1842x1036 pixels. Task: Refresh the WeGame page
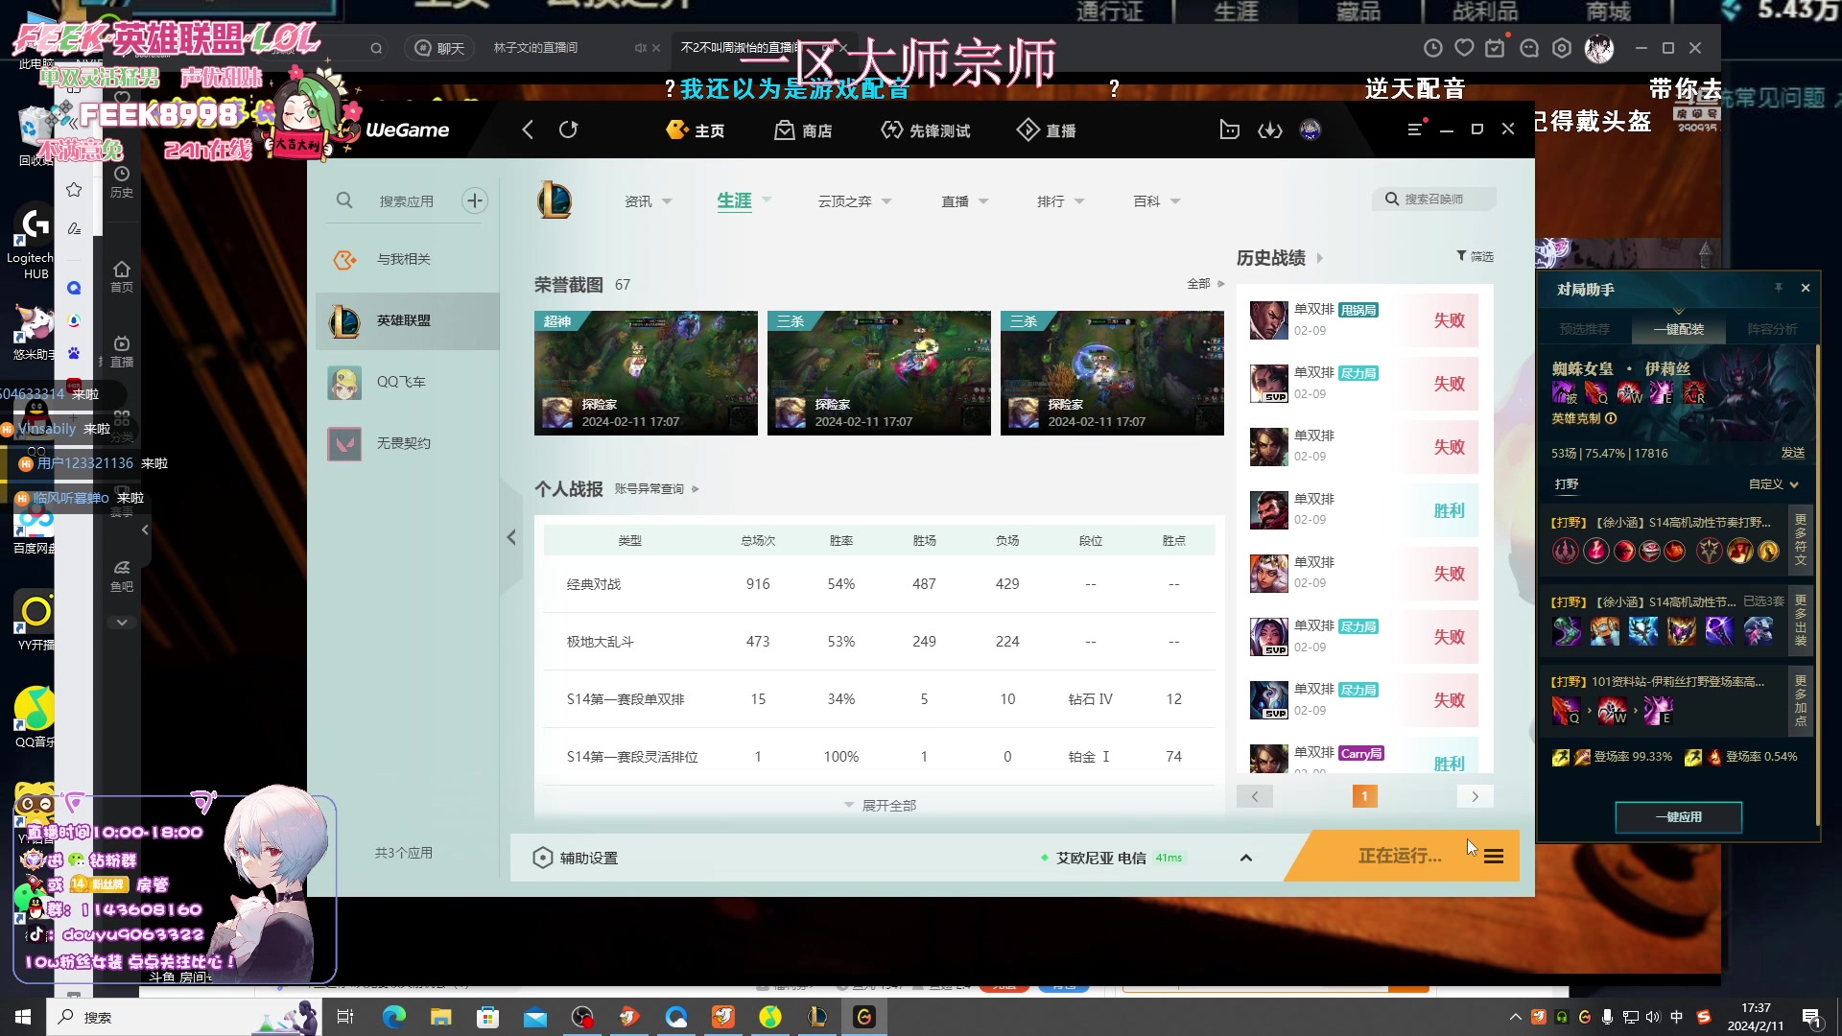tap(568, 129)
